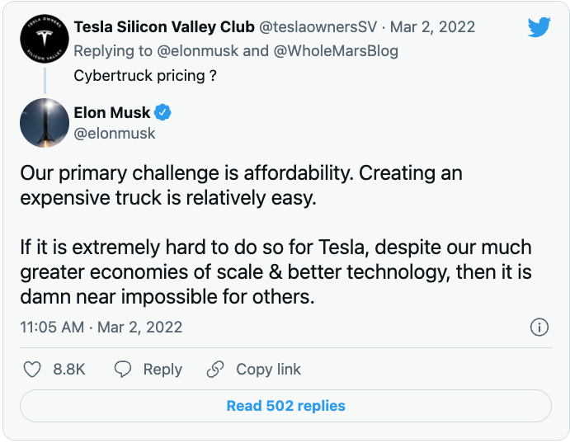Click the 8.8K likes count
This screenshot has width=570, height=443.
69,370
